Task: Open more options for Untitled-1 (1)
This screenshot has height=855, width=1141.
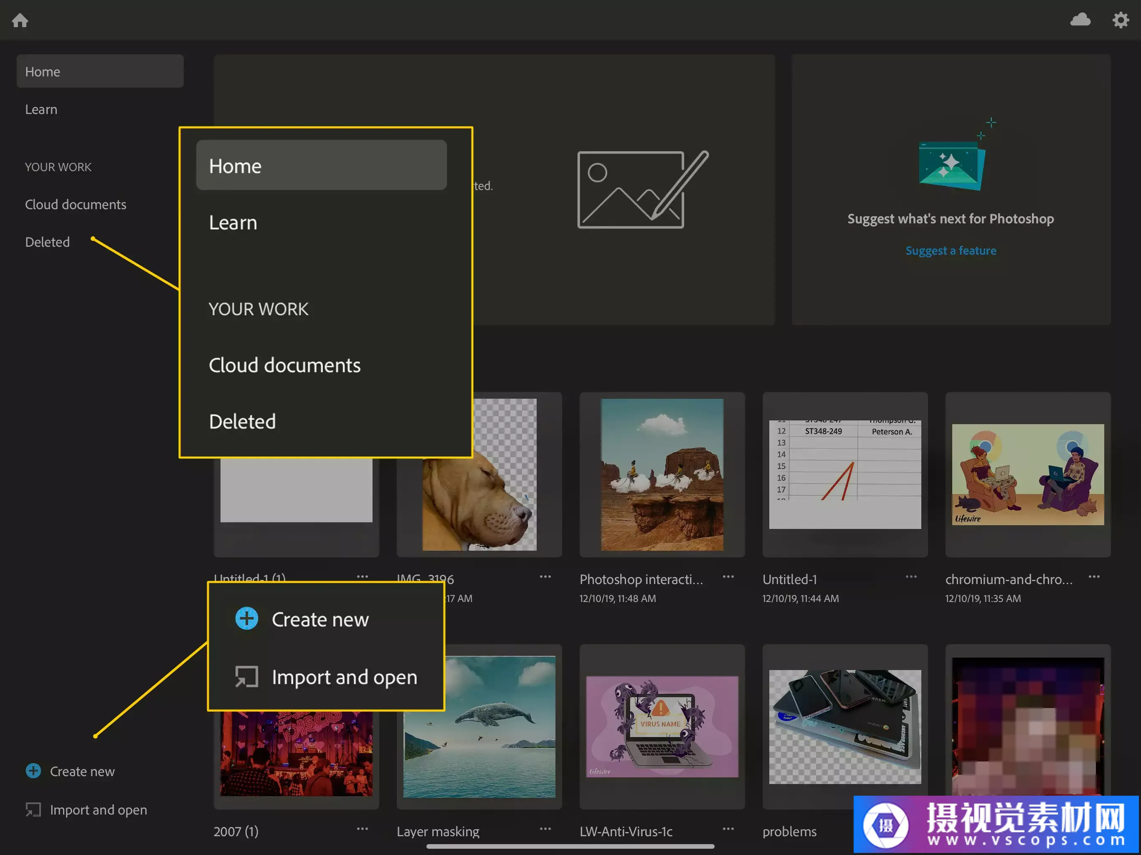Action: click(x=362, y=577)
